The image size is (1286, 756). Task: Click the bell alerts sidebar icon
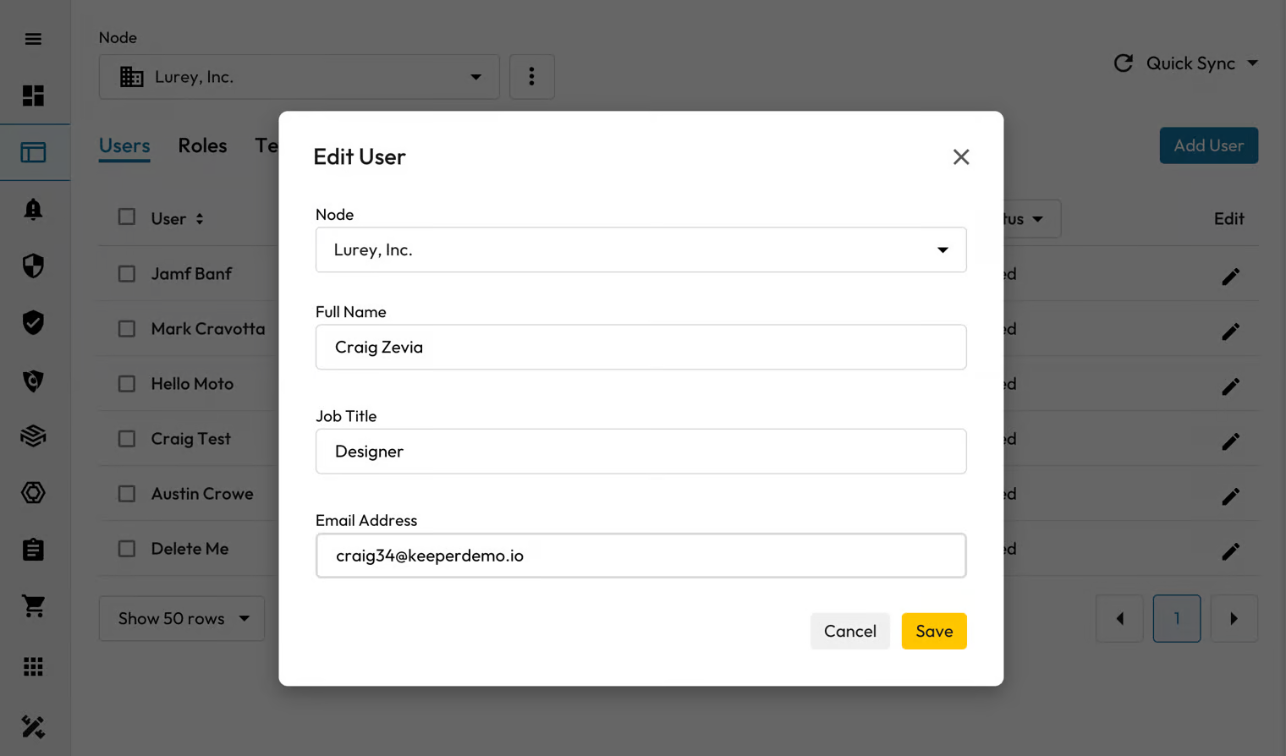(33, 209)
